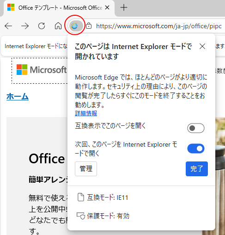
Task: Toggle 互換表示でこのページを開く switch
Action: click(196, 128)
